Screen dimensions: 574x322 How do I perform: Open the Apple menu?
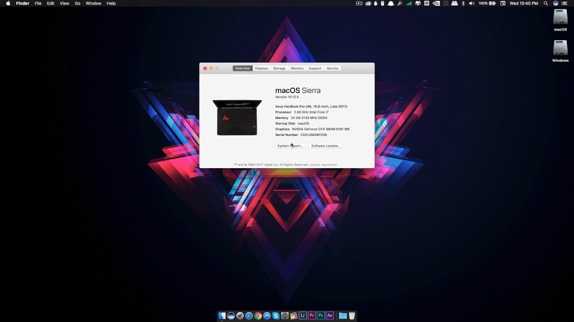coord(8,3)
